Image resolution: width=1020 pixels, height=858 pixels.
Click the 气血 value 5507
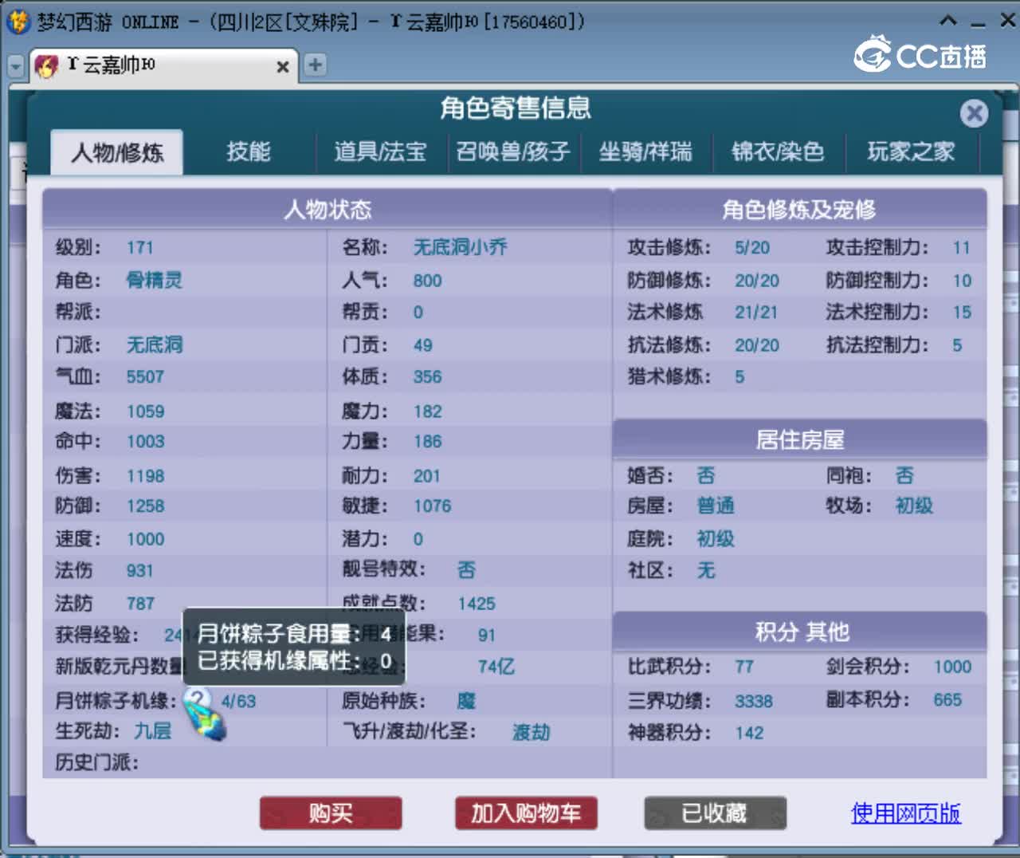[x=145, y=376]
